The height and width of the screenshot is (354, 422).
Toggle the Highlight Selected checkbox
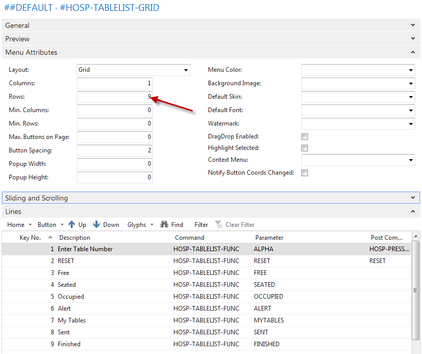pos(304,148)
